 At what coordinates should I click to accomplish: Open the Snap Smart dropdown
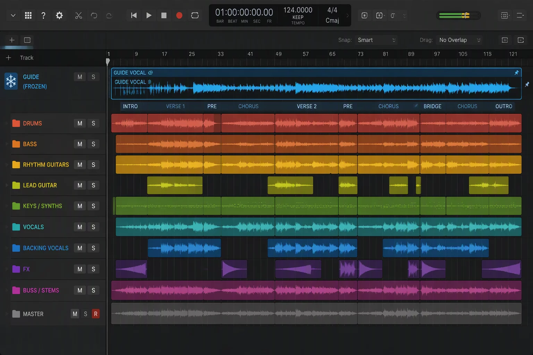coord(376,40)
